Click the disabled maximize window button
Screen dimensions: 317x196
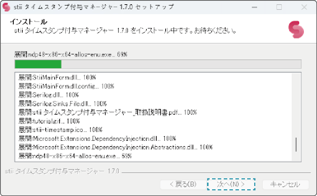tap(279, 7)
